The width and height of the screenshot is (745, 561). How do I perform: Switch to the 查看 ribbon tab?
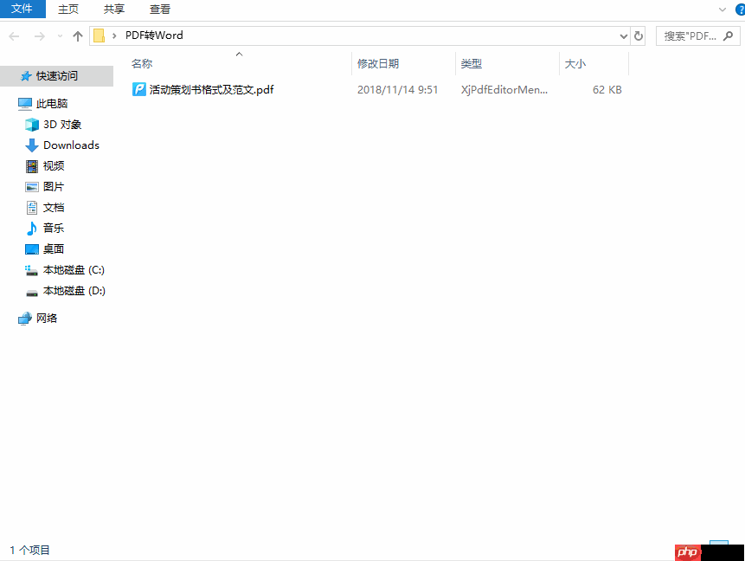pos(160,10)
